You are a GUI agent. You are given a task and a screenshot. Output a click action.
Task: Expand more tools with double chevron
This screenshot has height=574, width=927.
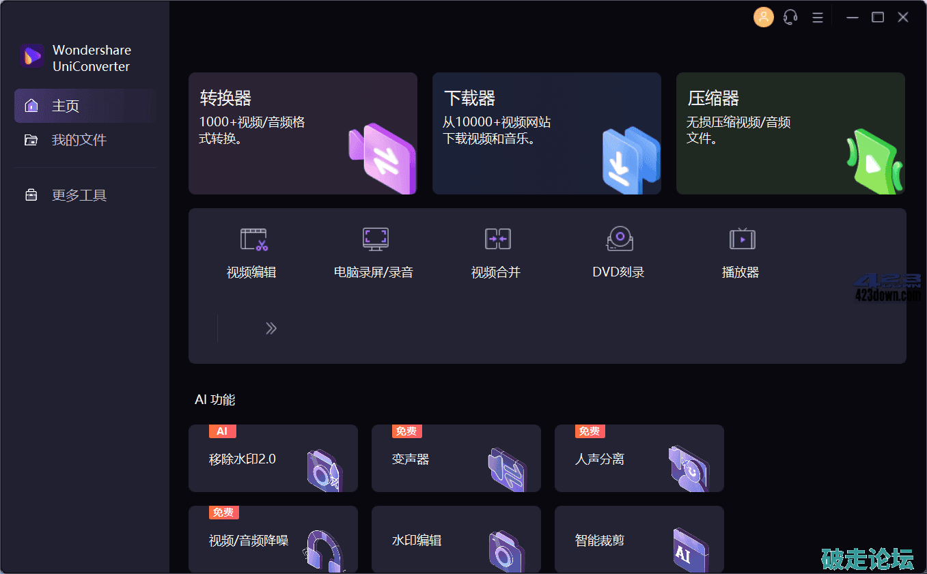click(271, 328)
